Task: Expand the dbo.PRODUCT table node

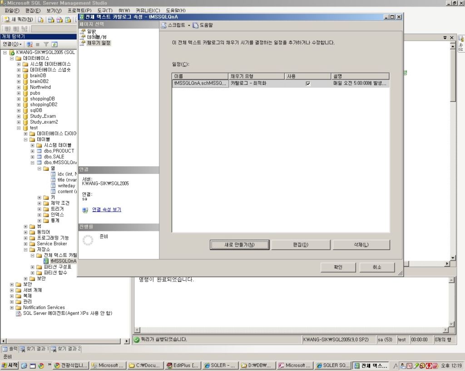Action: click(x=33, y=151)
